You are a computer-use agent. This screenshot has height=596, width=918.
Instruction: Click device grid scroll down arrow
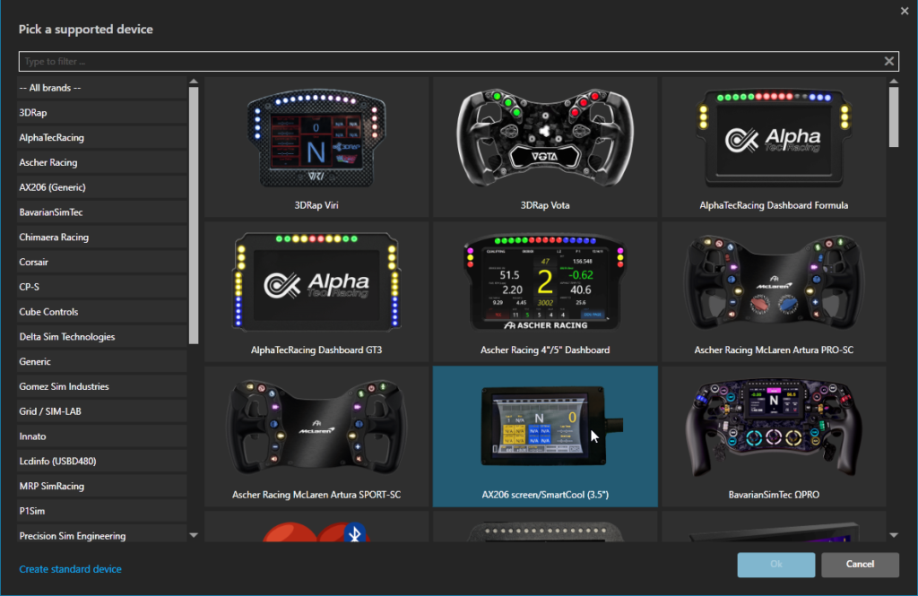pyautogui.click(x=893, y=535)
